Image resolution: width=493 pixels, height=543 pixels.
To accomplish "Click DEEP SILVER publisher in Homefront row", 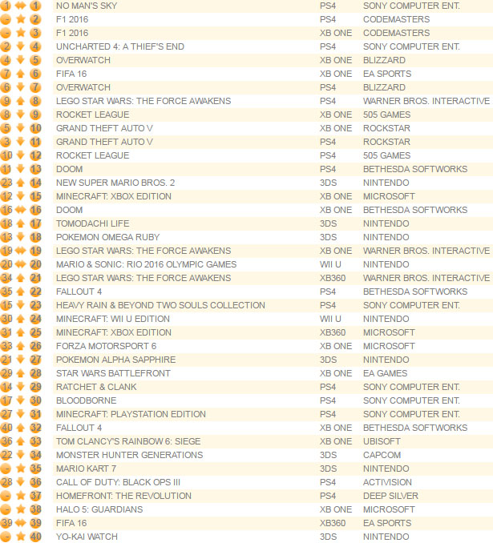I will (x=390, y=496).
